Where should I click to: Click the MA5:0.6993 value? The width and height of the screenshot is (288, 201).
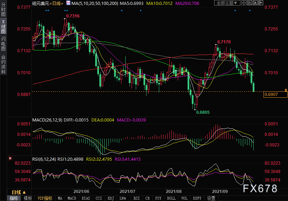tap(132, 3)
